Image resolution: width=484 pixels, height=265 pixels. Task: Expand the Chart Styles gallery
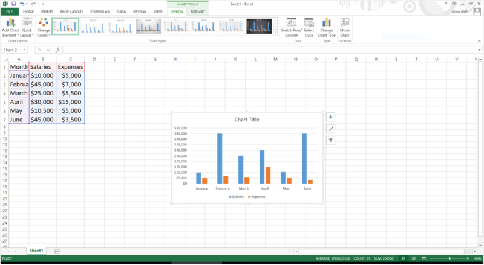[x=275, y=33]
